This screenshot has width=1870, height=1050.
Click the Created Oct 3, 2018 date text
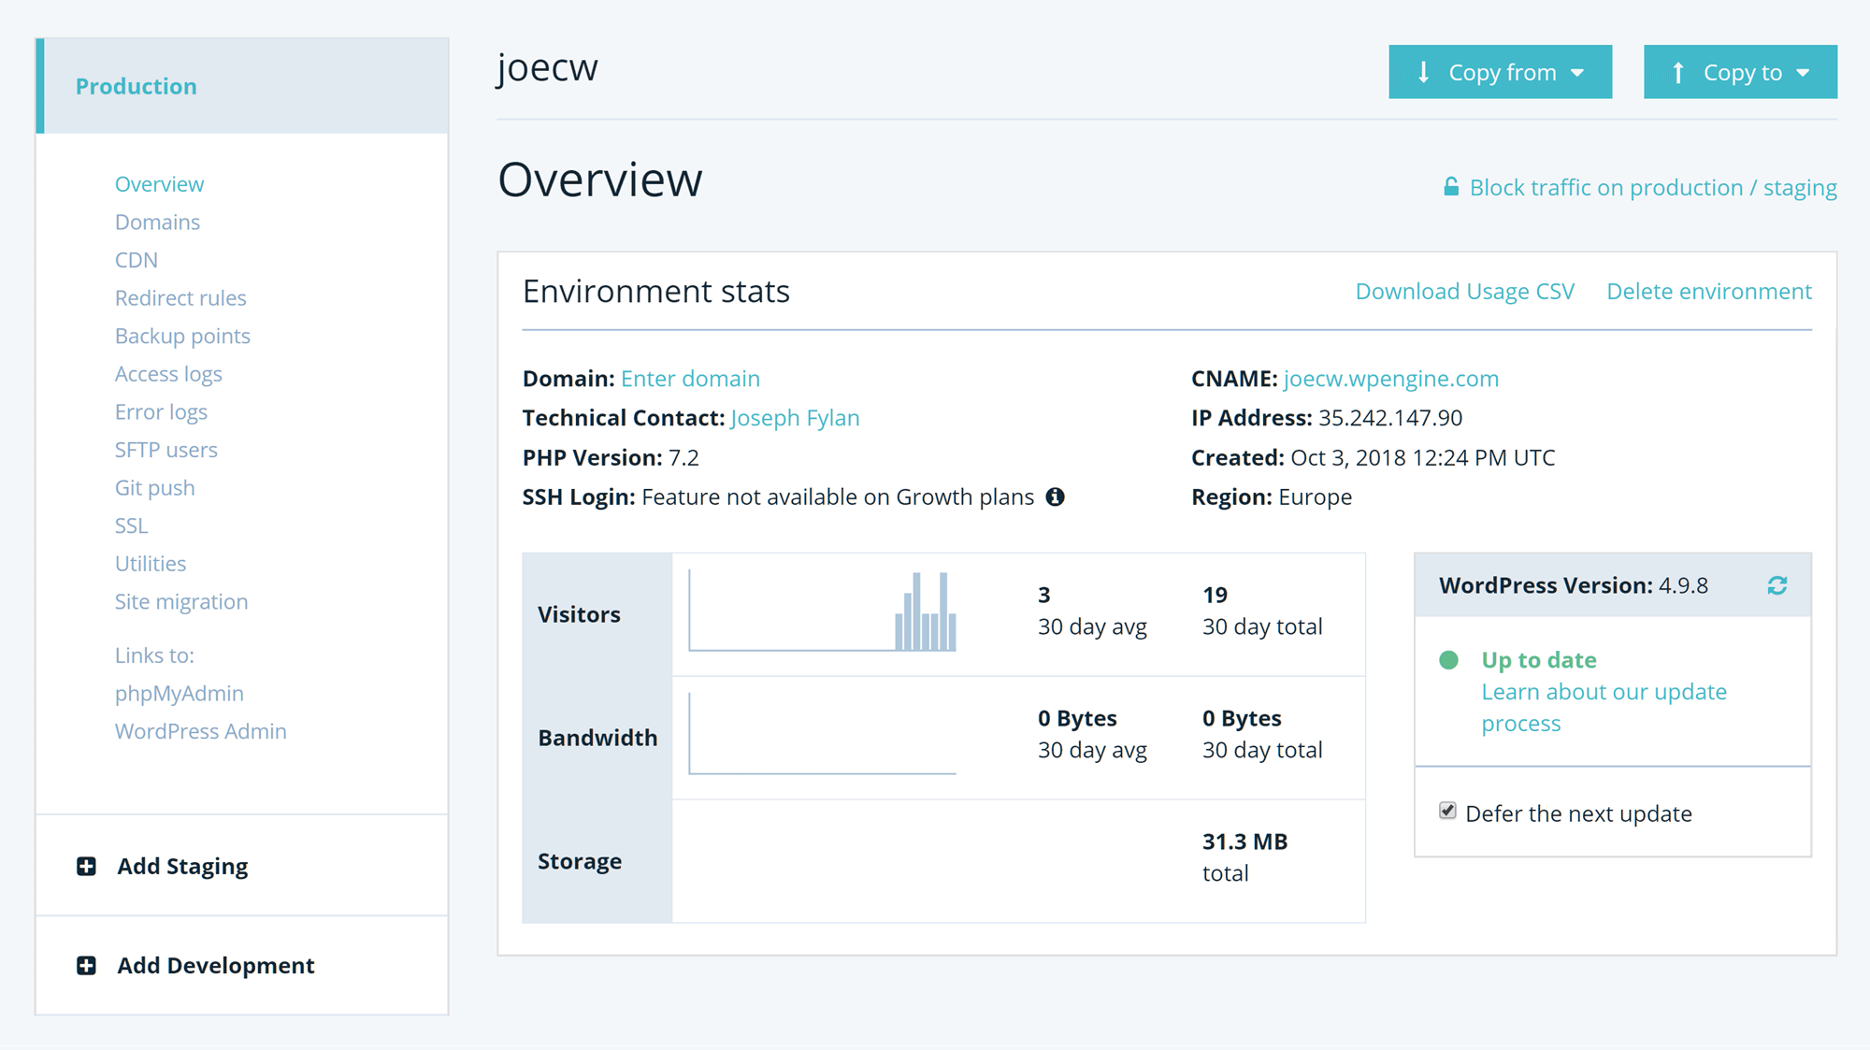(x=1374, y=458)
